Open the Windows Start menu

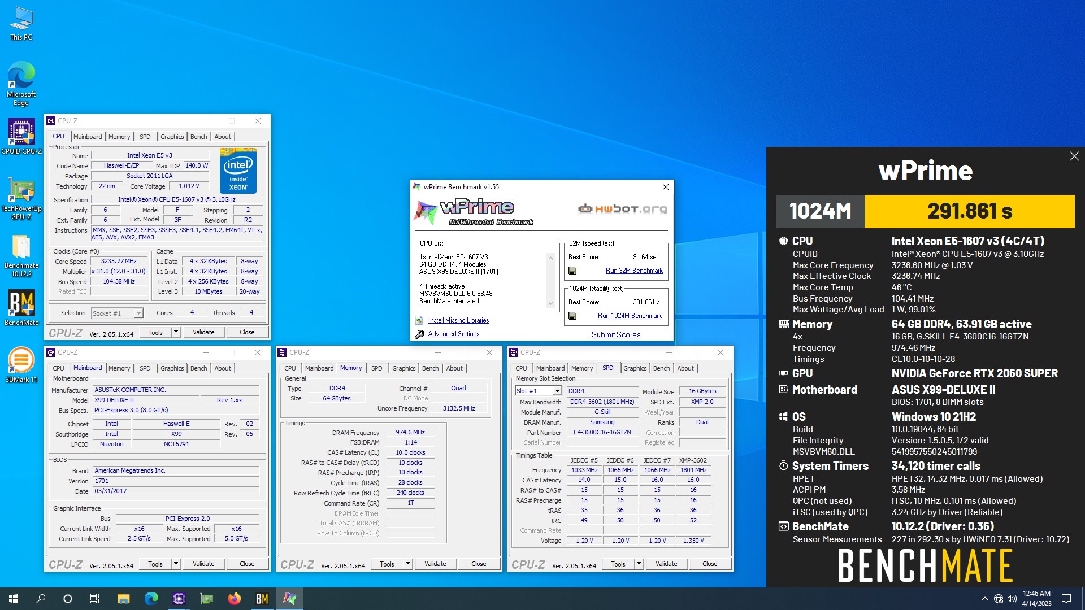point(14,599)
